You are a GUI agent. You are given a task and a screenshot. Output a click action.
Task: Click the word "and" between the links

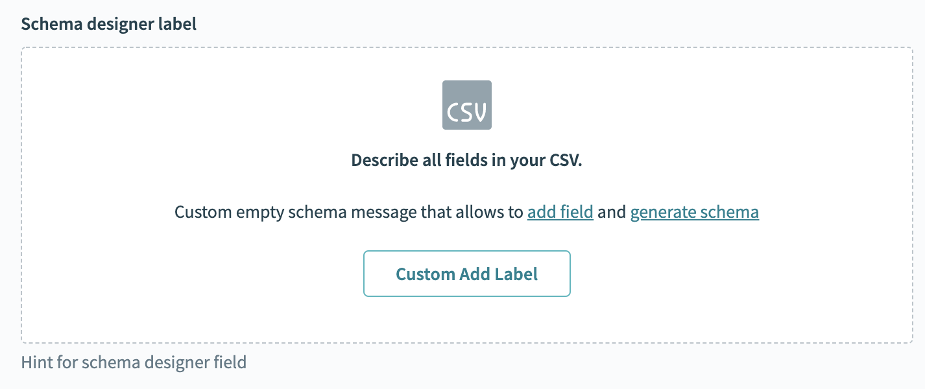(x=611, y=212)
